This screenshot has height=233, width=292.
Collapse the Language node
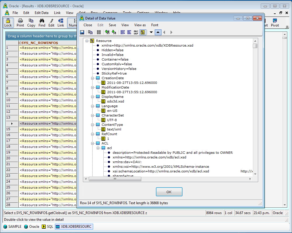[x=92, y=106]
